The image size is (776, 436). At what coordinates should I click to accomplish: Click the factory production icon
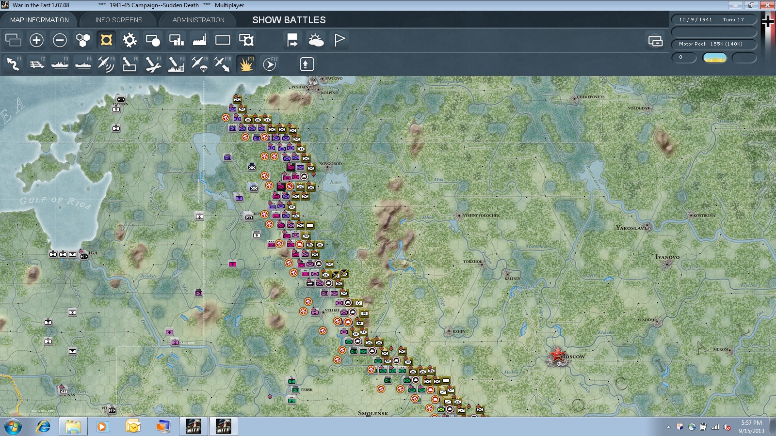(199, 40)
